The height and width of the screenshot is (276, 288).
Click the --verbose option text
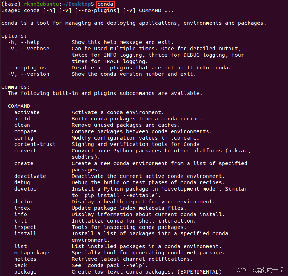tap(35, 49)
